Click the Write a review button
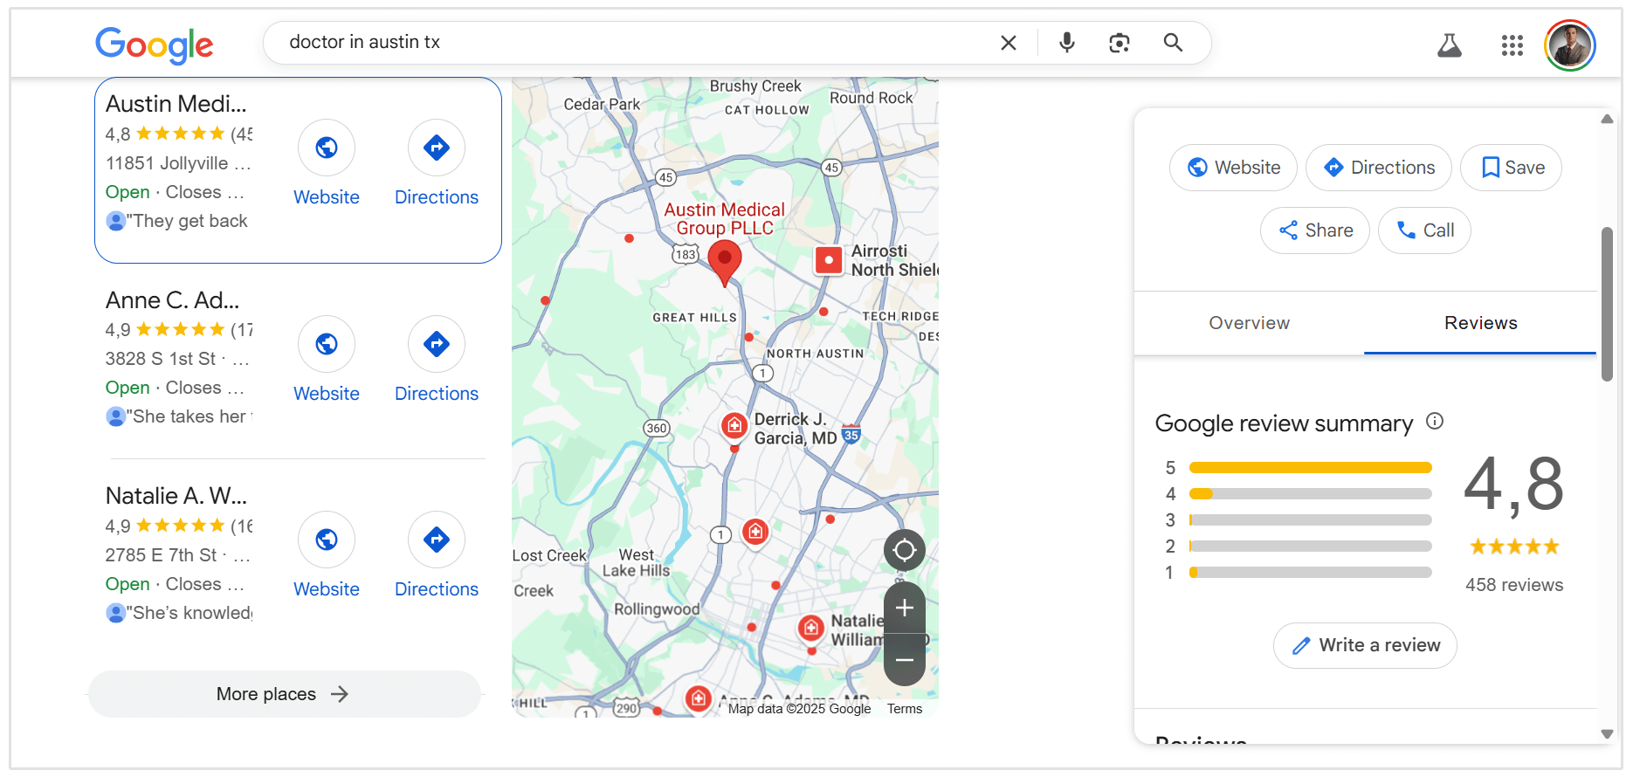This screenshot has width=1633, height=777. [x=1365, y=645]
